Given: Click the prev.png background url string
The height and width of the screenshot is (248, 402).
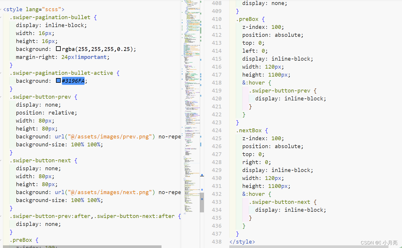Looking at the screenshot, I should pyautogui.click(x=110, y=136).
